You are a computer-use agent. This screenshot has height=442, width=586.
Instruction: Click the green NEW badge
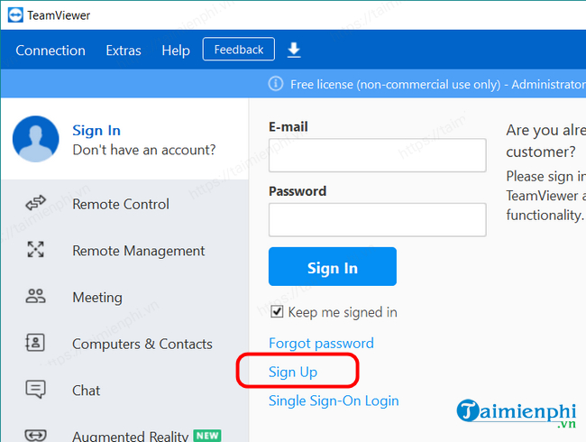pos(207,436)
